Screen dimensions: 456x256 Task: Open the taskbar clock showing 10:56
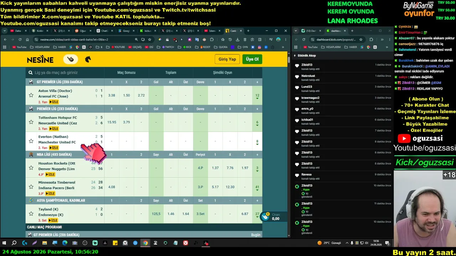pyautogui.click(x=376, y=243)
